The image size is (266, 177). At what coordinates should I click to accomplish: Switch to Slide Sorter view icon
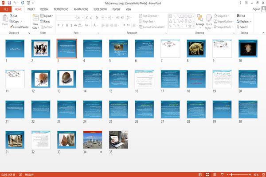[207, 174]
